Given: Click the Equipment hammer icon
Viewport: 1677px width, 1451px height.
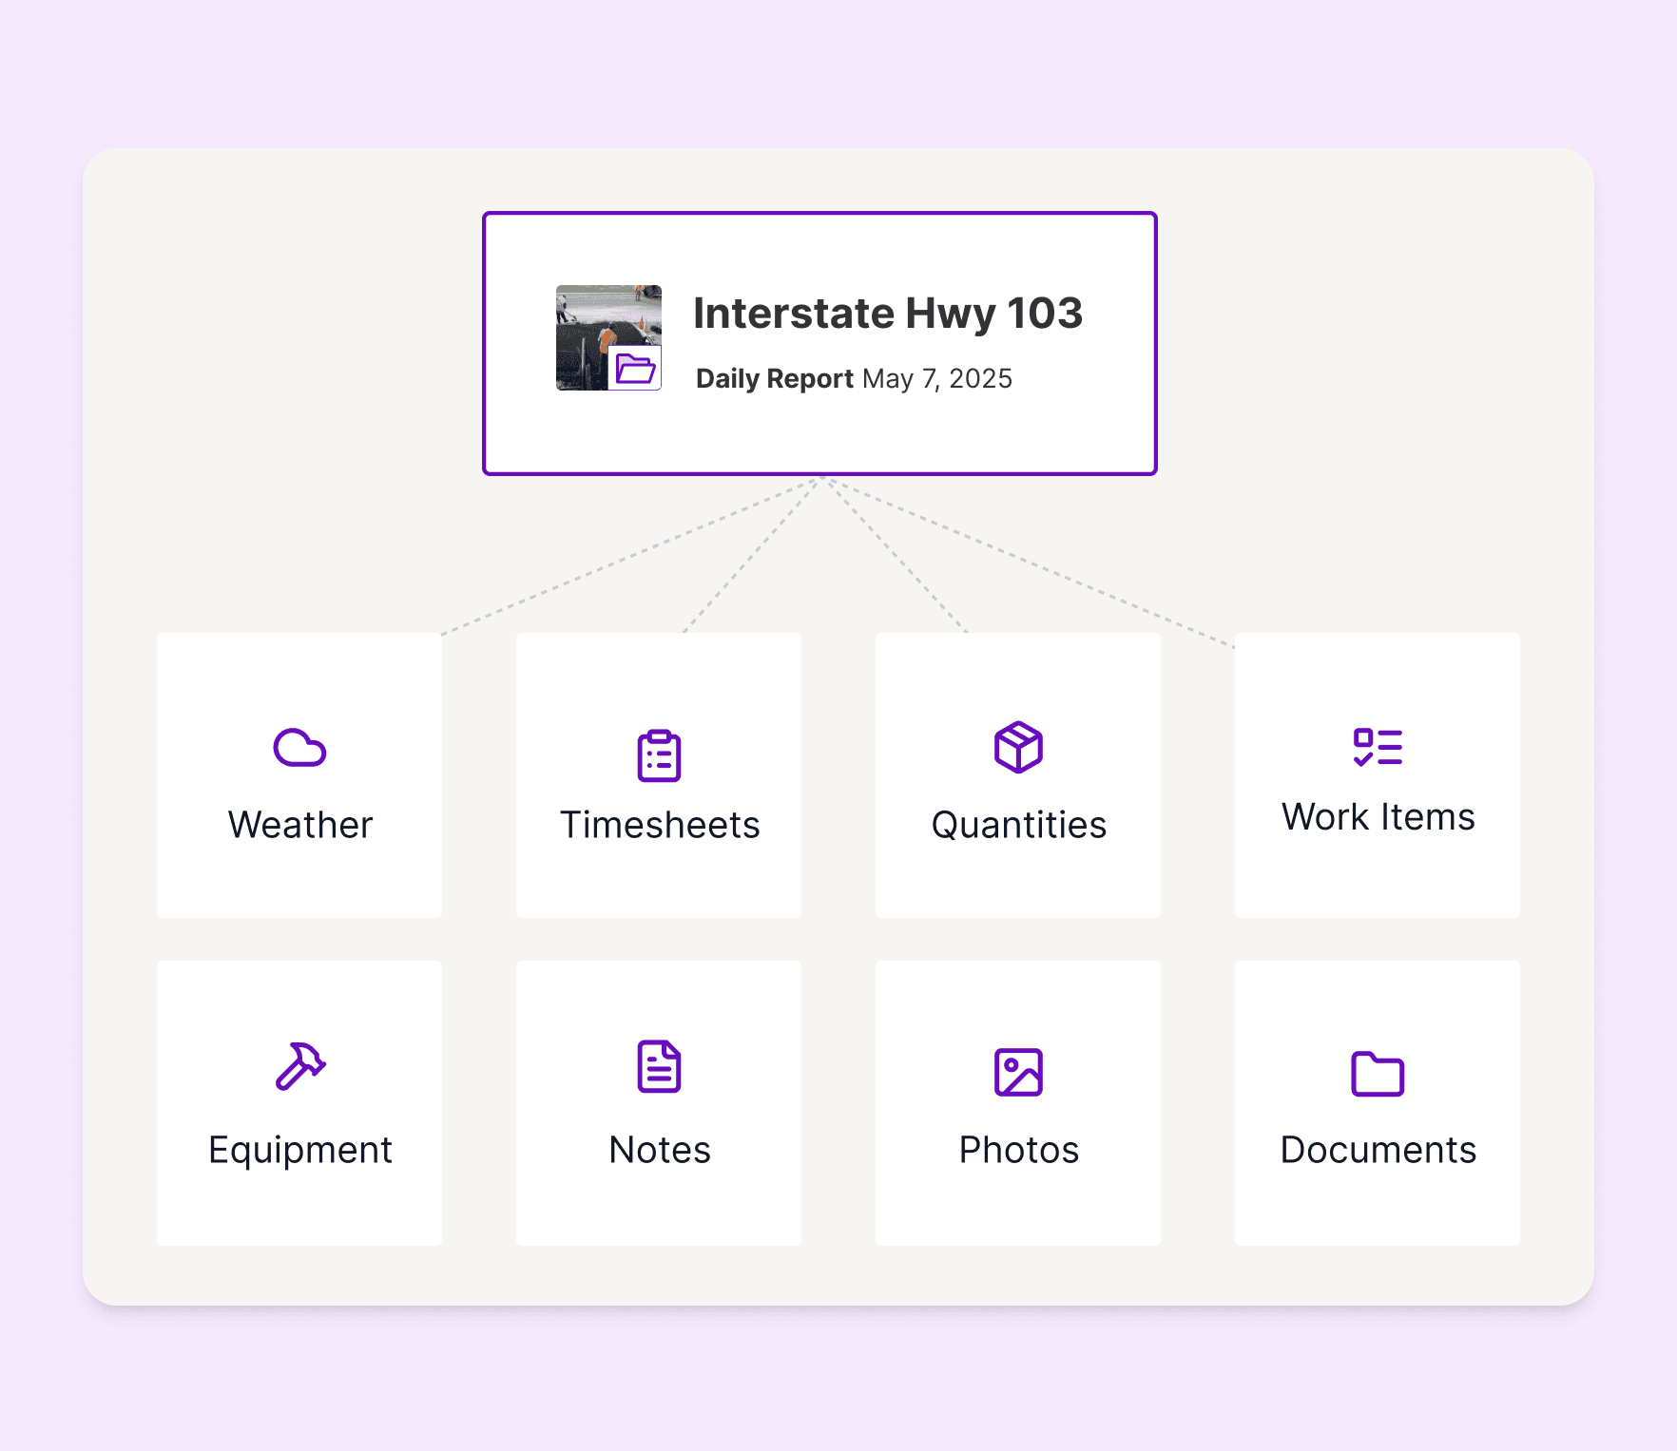Looking at the screenshot, I should (x=299, y=1066).
